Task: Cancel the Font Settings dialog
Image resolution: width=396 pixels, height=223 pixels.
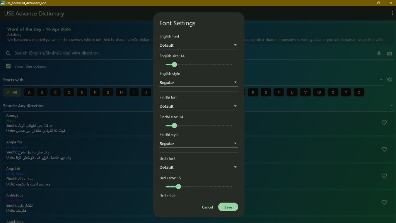Action: tap(207, 207)
